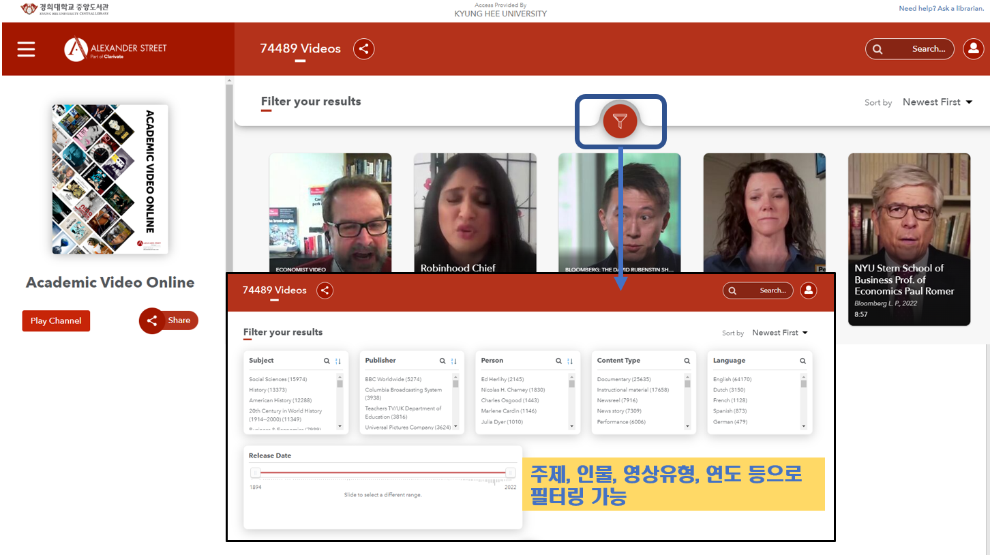Click the down arrow of the Subject list scrollbar
Image resolution: width=990 pixels, height=555 pixels.
[340, 426]
